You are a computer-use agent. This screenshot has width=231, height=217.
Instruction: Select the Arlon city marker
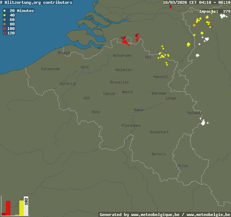tap(177, 169)
